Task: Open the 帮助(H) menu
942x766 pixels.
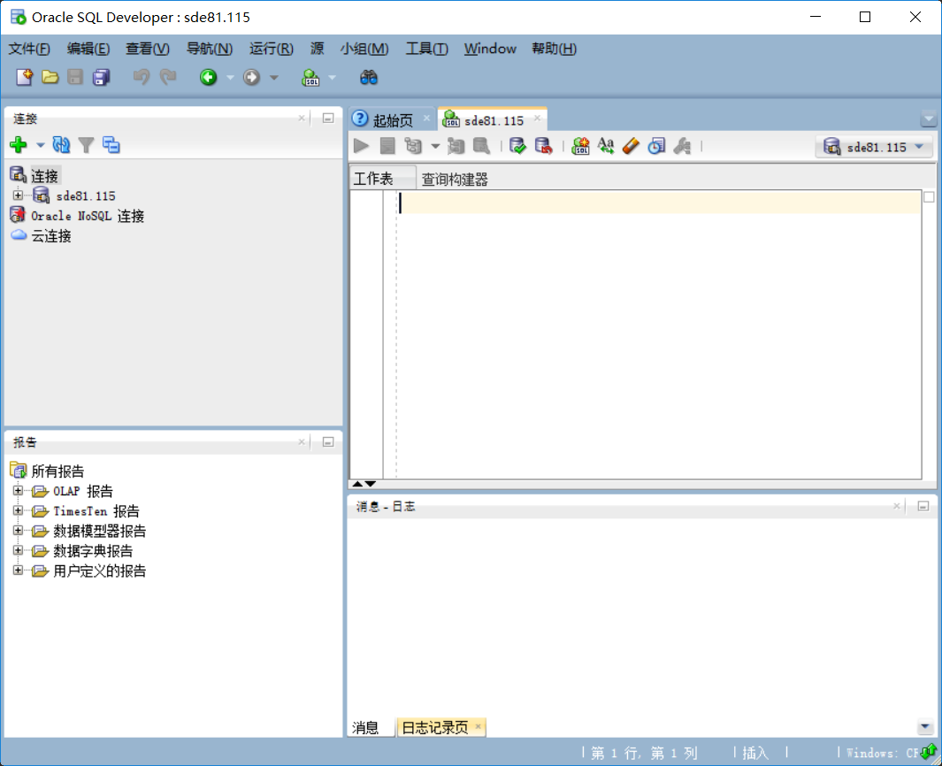Action: (554, 49)
